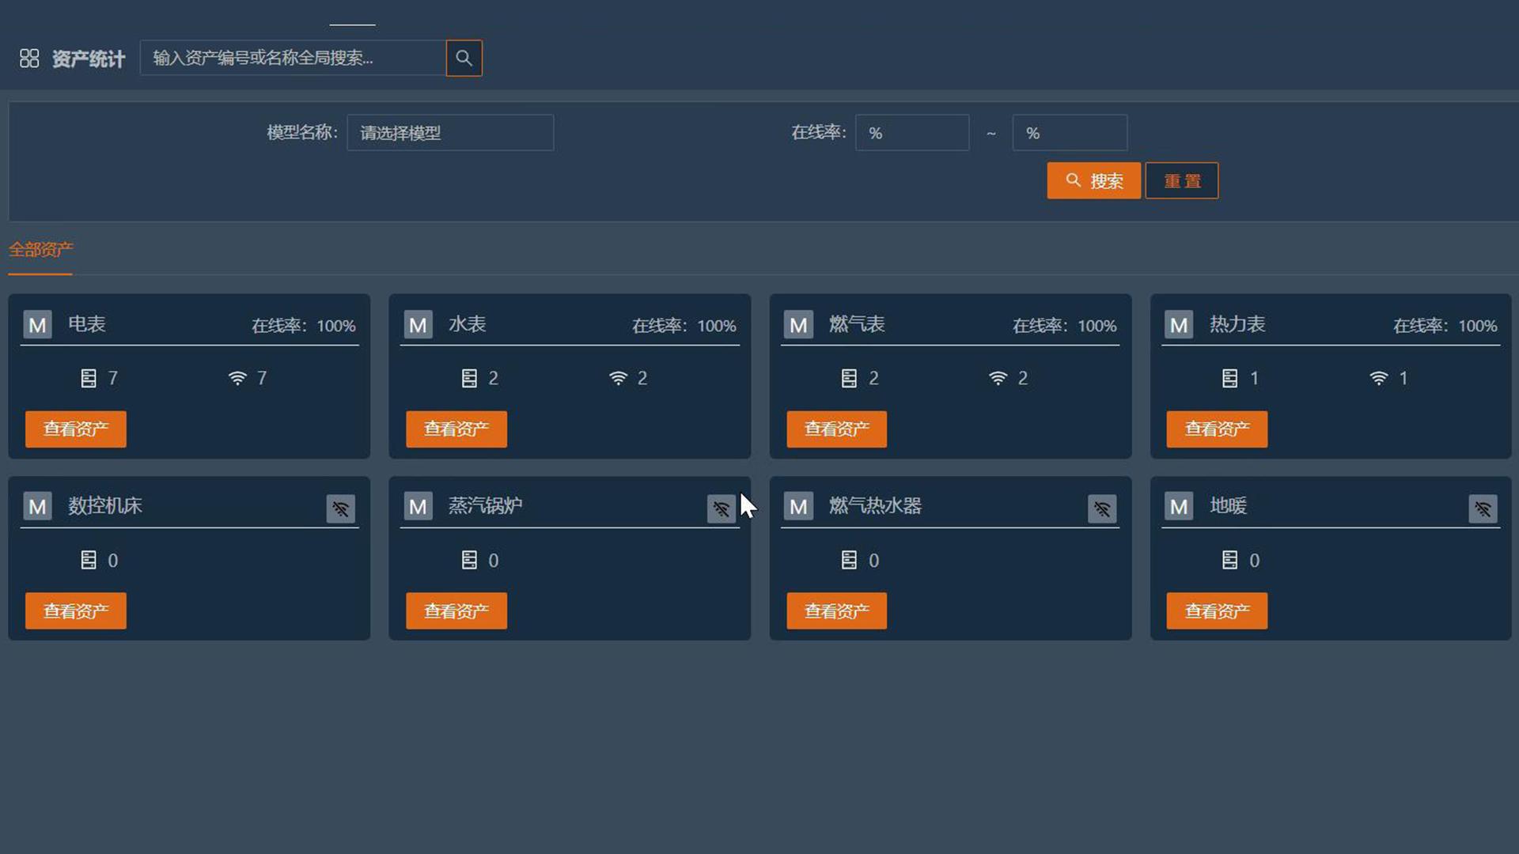
Task: Click the asset count icon on 蒸汽锅炉 card
Action: pos(469,561)
